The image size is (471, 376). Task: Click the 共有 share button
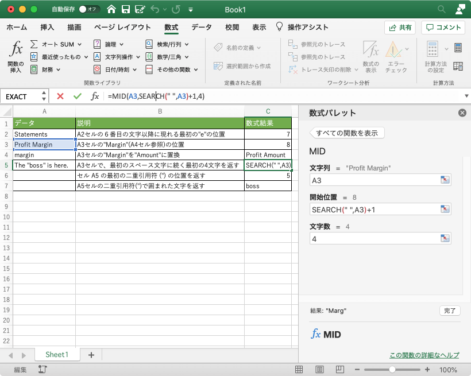click(x=400, y=28)
